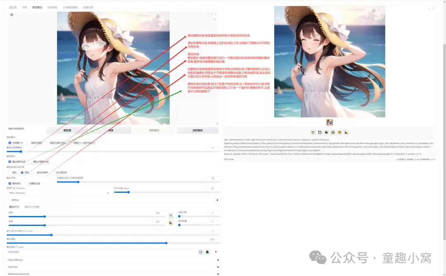Reuse last seed green recycle icon
Viewport: 446px width, 276px height.
[207, 252]
